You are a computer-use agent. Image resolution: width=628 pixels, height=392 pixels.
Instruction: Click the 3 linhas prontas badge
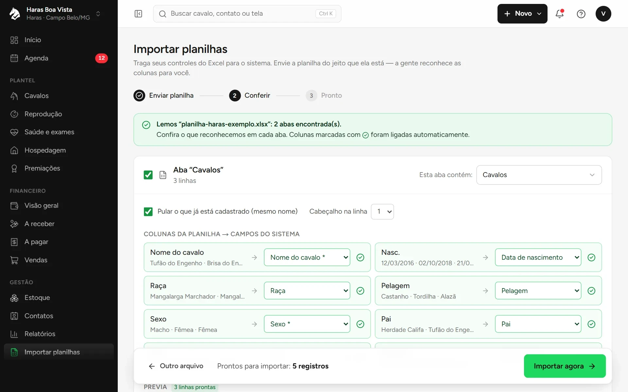195,387
